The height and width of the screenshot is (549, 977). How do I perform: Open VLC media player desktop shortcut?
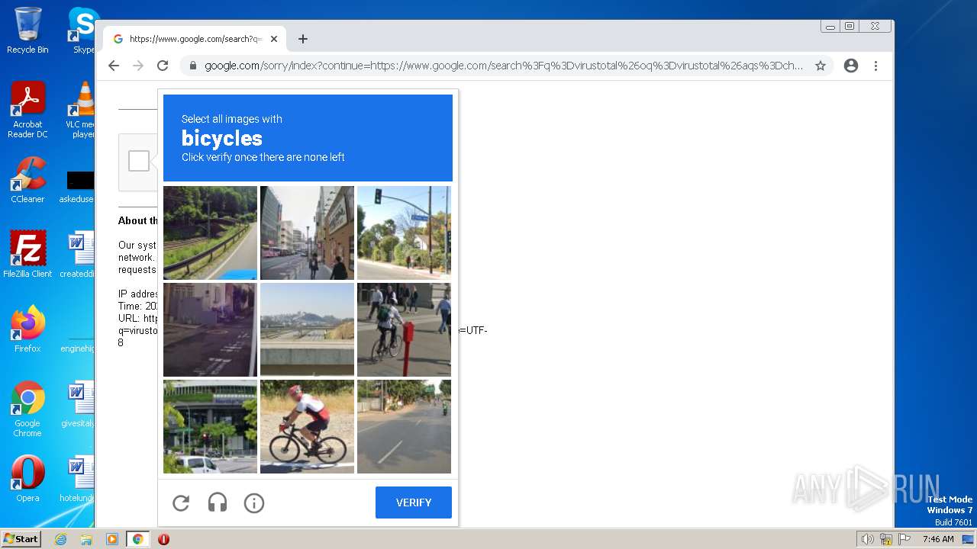tap(81, 110)
